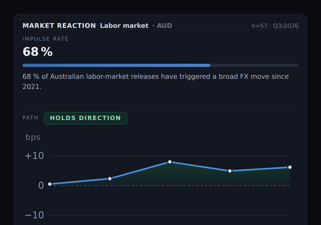
Task: Select the fourth data point on the line
Action: point(230,171)
